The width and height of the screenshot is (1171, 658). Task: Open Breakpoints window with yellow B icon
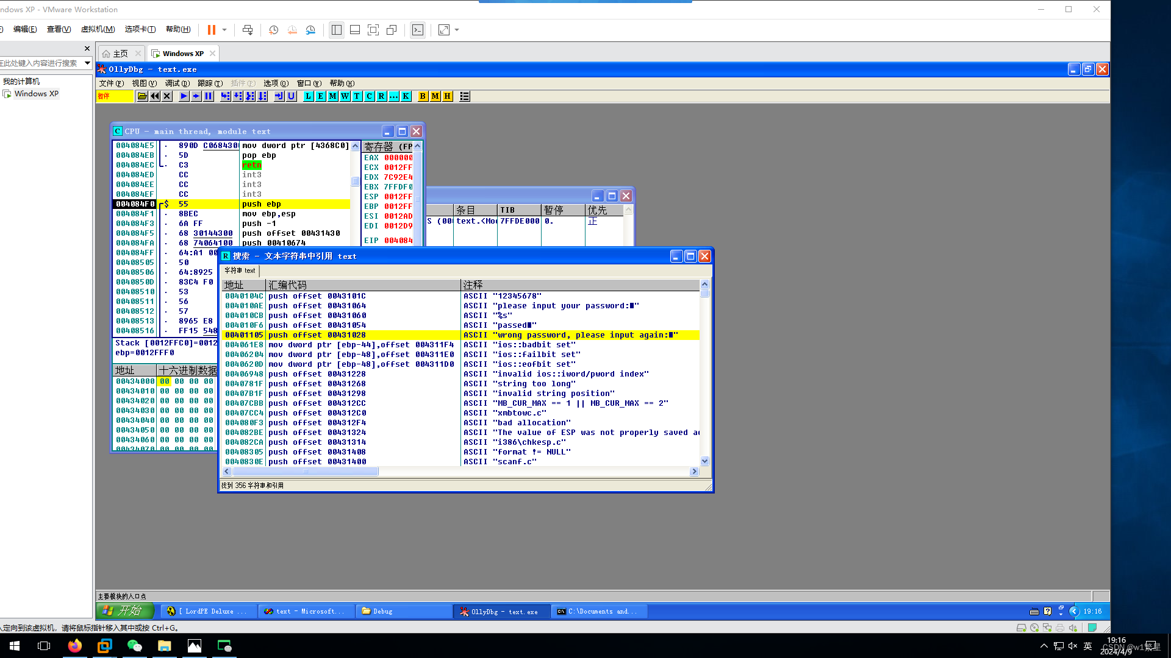423,96
